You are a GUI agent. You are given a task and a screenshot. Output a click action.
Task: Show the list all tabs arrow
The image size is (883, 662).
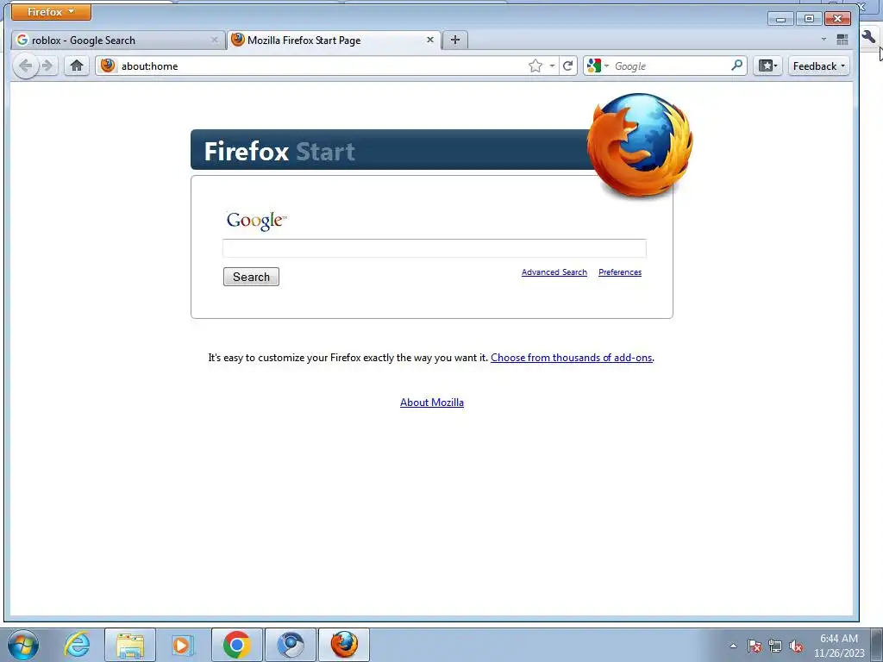[824, 40]
